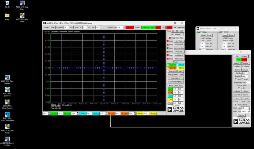
Task: Toggle the Enab checkbox beside Spectrum Plot
Action: [x=168, y=48]
